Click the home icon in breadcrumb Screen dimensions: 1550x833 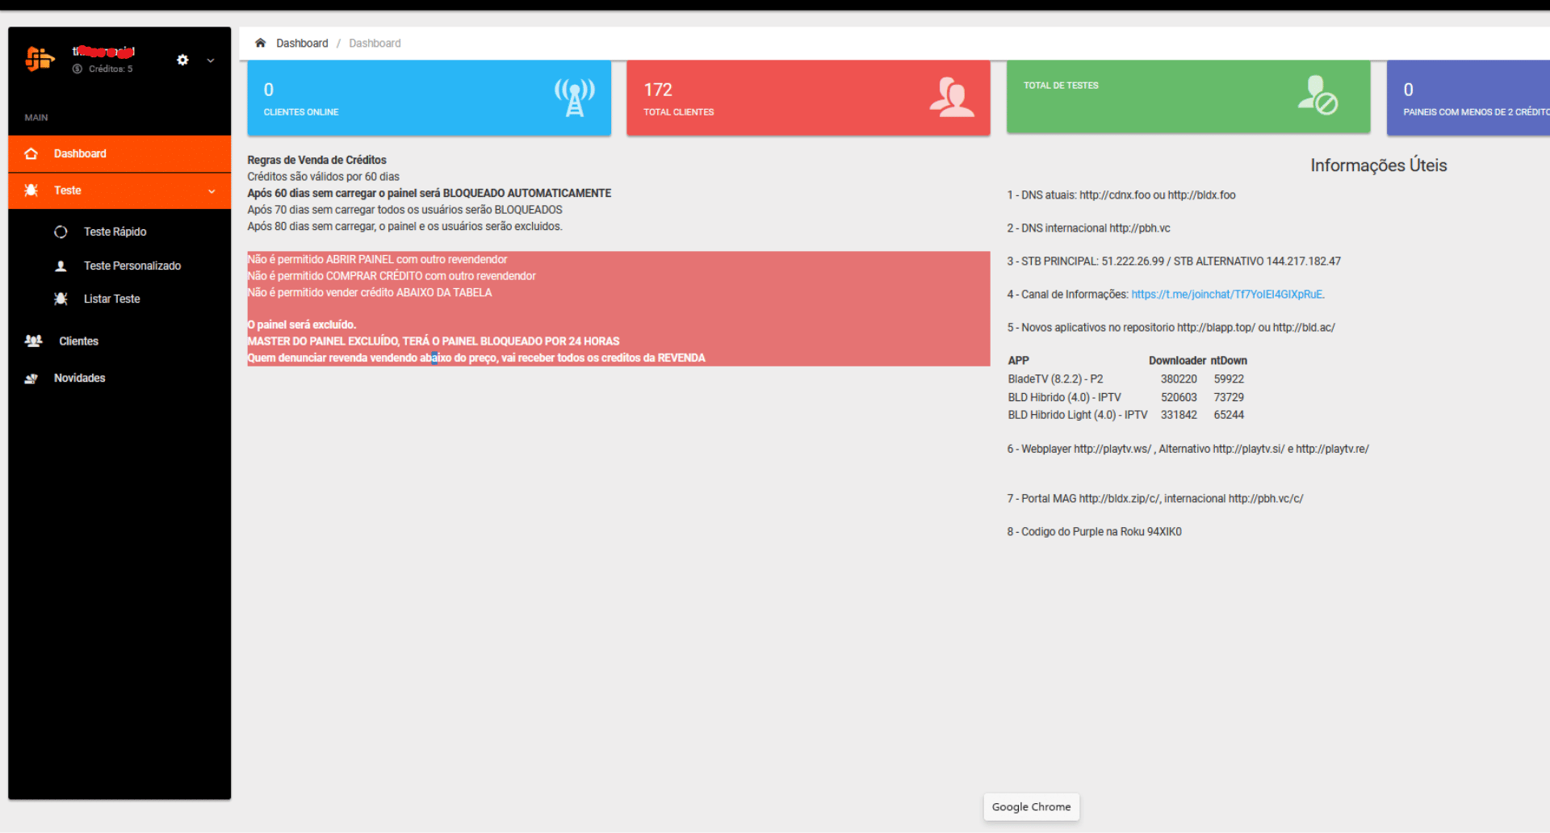(260, 43)
